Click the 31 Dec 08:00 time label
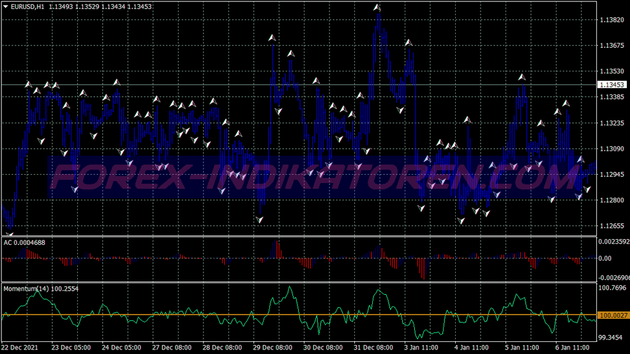The width and height of the screenshot is (630, 354). (375, 348)
